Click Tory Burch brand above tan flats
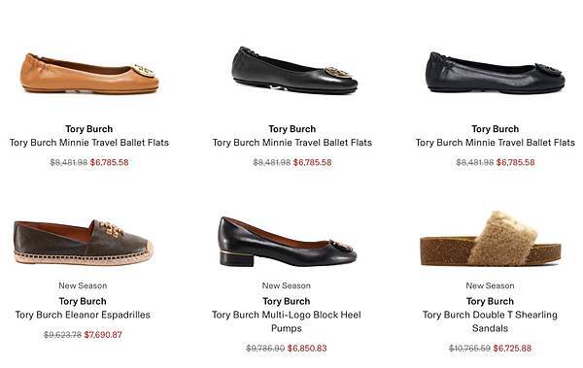The image size is (583, 368). coord(89,129)
